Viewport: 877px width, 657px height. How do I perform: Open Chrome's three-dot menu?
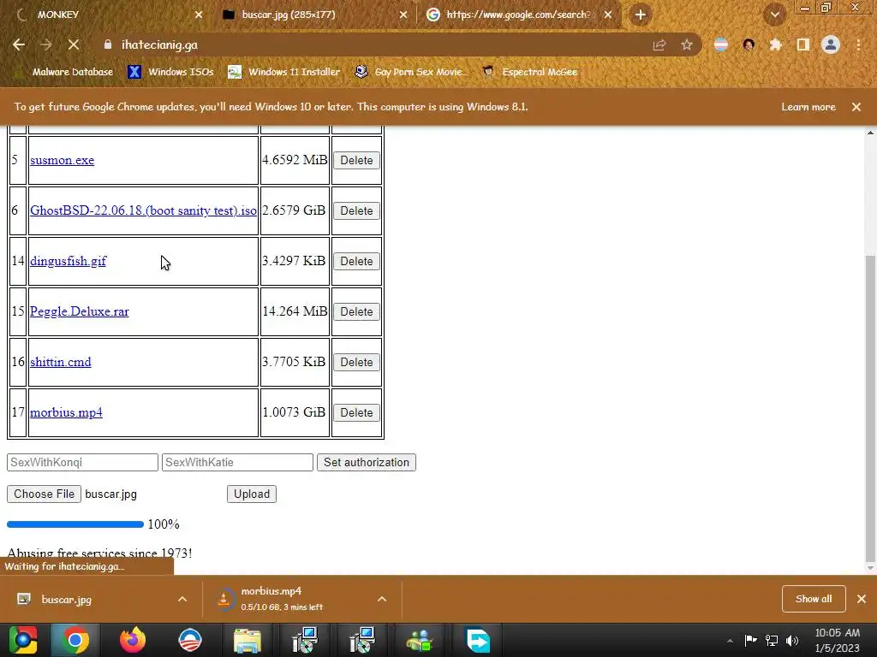pyautogui.click(x=858, y=44)
